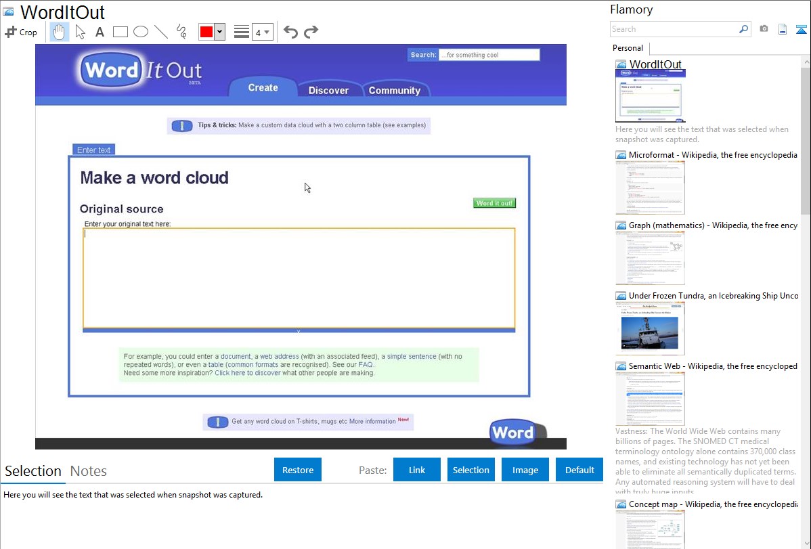Image resolution: width=811 pixels, height=549 pixels.
Task: Click the green Word it out! button
Action: (494, 203)
